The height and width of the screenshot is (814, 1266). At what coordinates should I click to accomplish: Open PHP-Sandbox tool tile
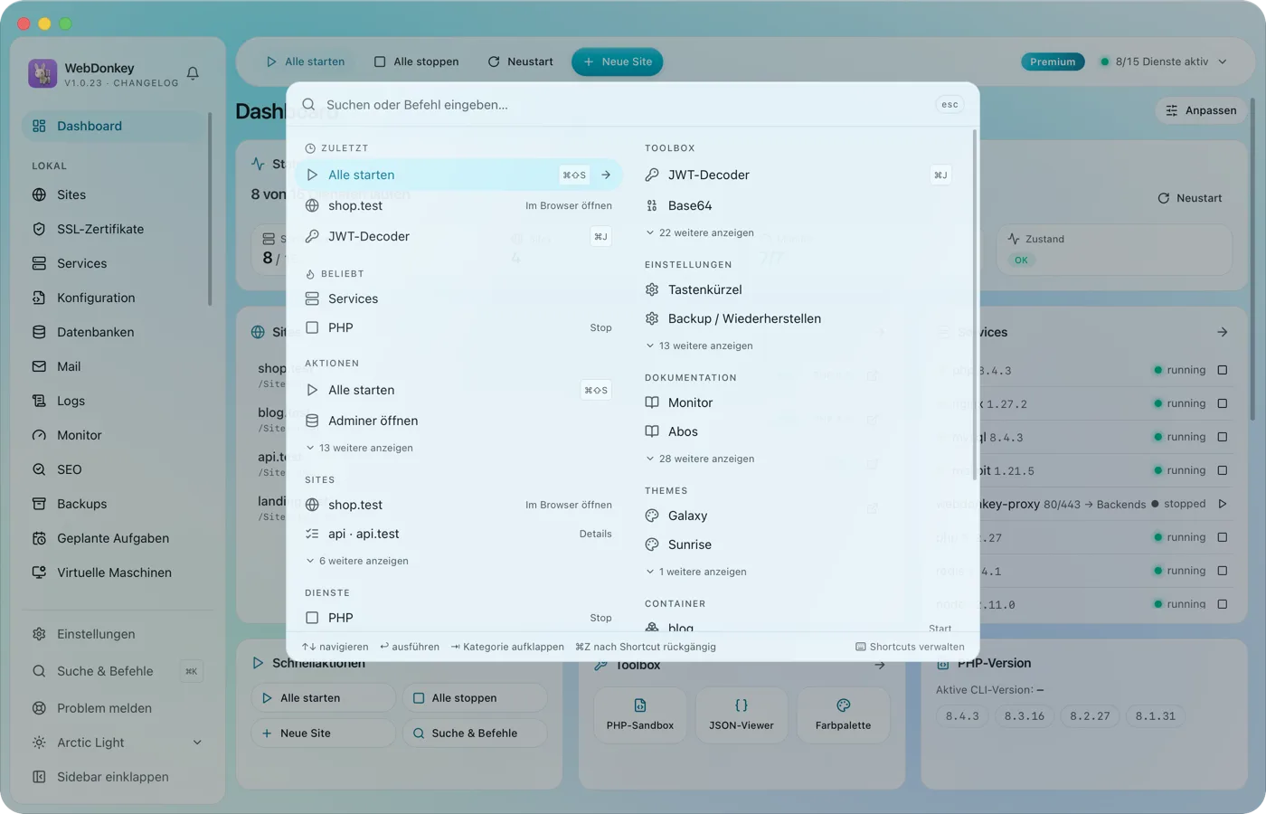[640, 714]
